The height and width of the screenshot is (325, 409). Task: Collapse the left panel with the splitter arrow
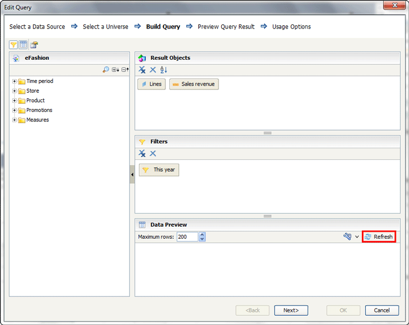click(132, 175)
